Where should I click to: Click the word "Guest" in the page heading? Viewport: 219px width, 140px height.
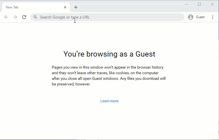[145, 54]
